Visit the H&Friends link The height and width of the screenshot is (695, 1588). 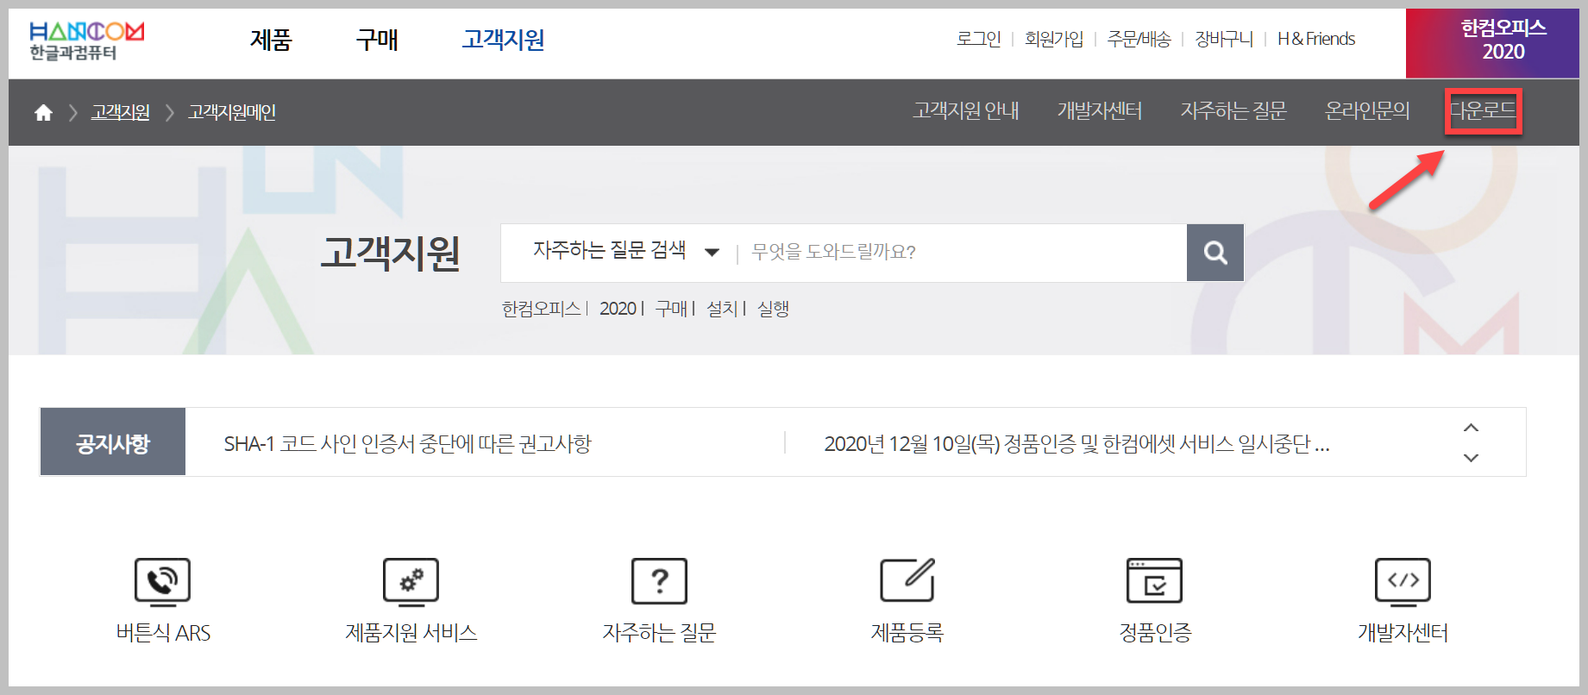[x=1316, y=39]
